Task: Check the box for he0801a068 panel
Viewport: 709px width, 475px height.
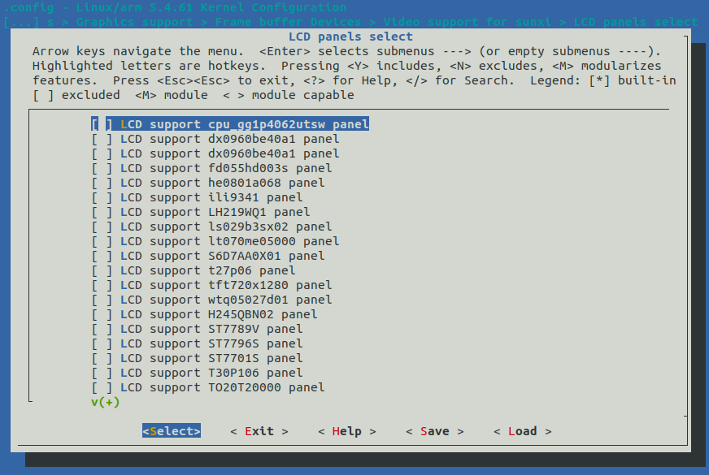Action: (102, 183)
